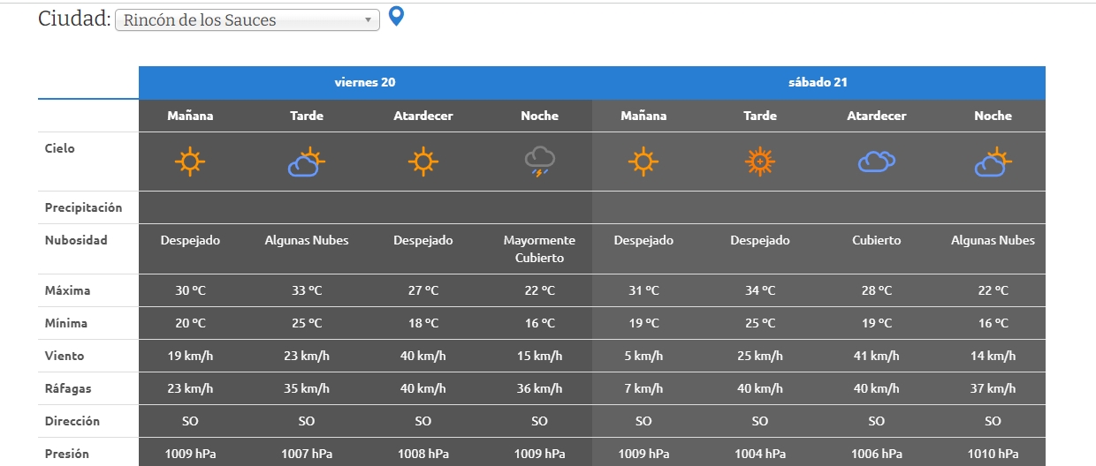Click the overcast cloud icon for sábado Atardecer

click(877, 162)
